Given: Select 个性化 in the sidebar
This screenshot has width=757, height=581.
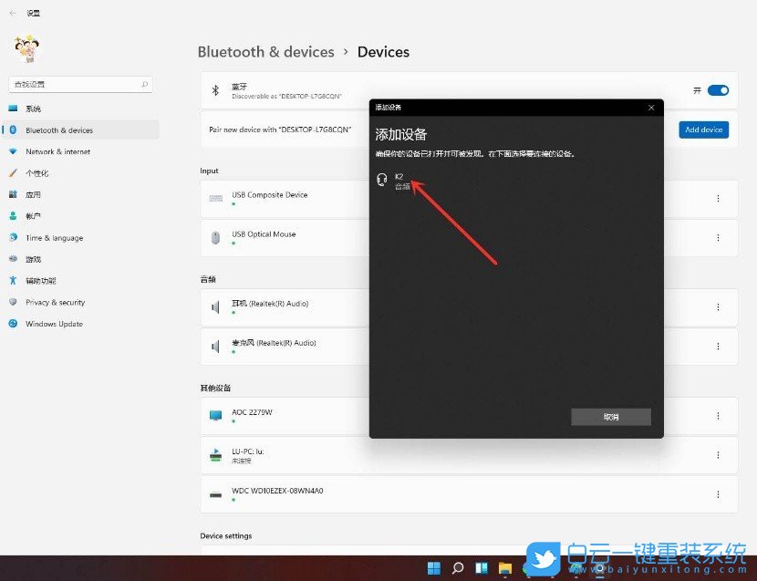Looking at the screenshot, I should pyautogui.click(x=36, y=173).
